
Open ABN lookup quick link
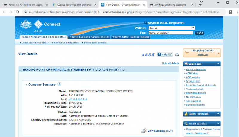click(x=192, y=73)
